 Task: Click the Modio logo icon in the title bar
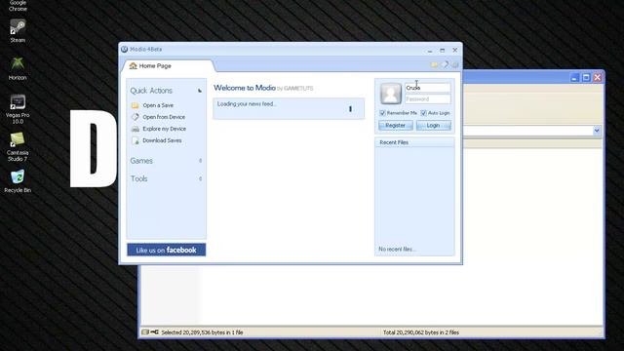tap(124, 50)
